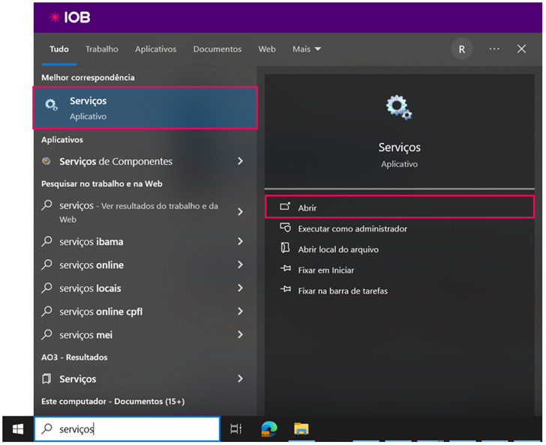Click the Windows Start button
546x445 pixels.
16,429
